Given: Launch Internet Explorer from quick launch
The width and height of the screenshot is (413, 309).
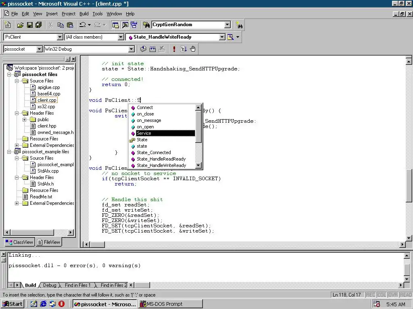Looking at the screenshot, I should 43,304.
